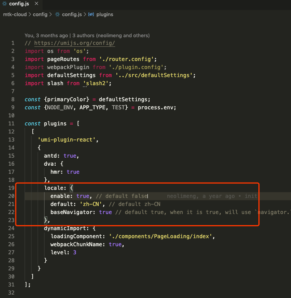Open config folder breadcrumb

coord(40,15)
